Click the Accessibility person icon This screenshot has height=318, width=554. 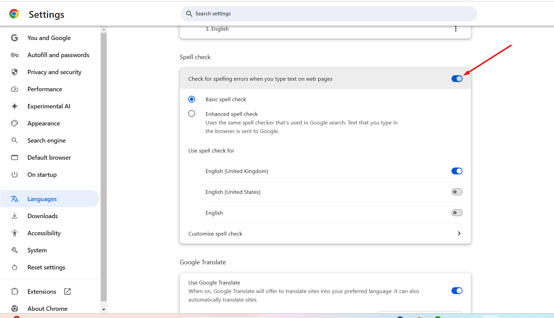coord(14,233)
